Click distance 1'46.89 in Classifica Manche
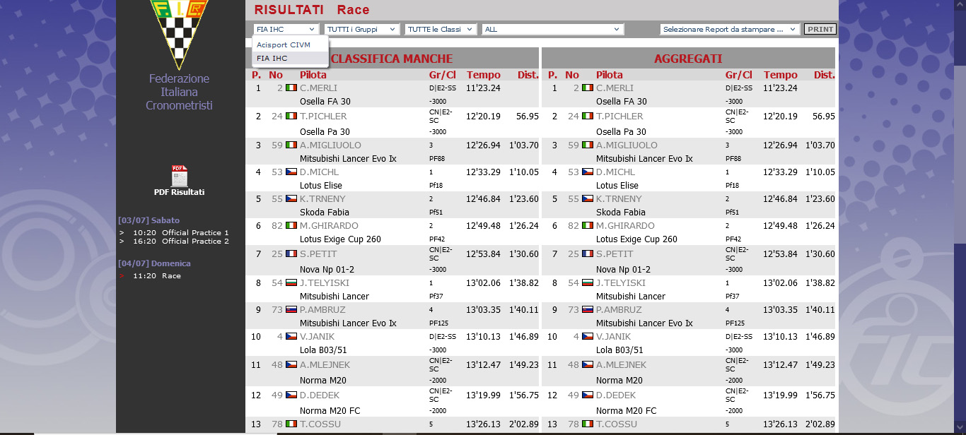Screen dimensions: 966x435 [x=524, y=337]
